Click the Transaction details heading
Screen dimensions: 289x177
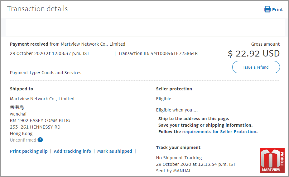tap(37, 9)
